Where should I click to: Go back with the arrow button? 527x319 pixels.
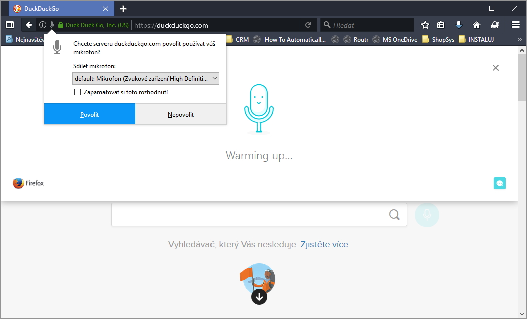[x=29, y=25]
